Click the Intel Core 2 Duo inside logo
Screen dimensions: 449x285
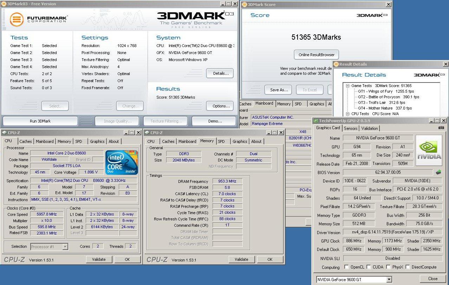click(122, 163)
